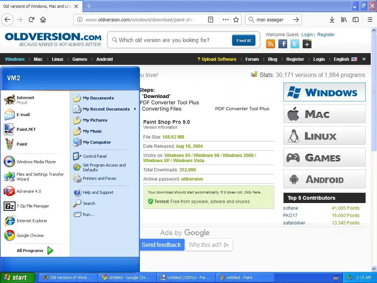Image resolution: width=377 pixels, height=283 pixels.
Task: Expand nav bar double-chevron menu
Action: (364, 59)
